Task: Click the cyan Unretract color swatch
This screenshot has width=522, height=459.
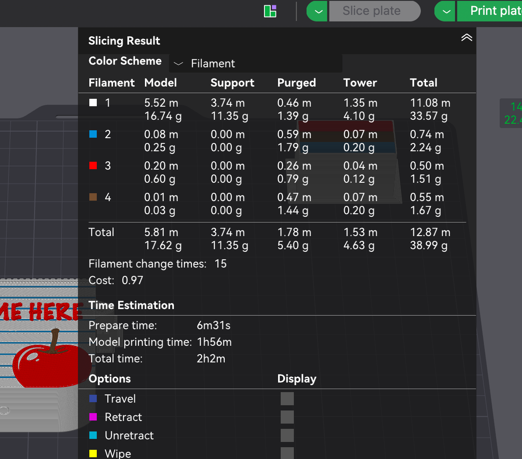Action: point(93,435)
